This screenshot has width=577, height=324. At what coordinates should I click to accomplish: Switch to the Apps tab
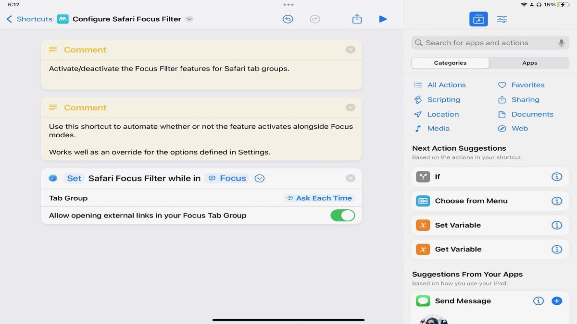click(529, 62)
